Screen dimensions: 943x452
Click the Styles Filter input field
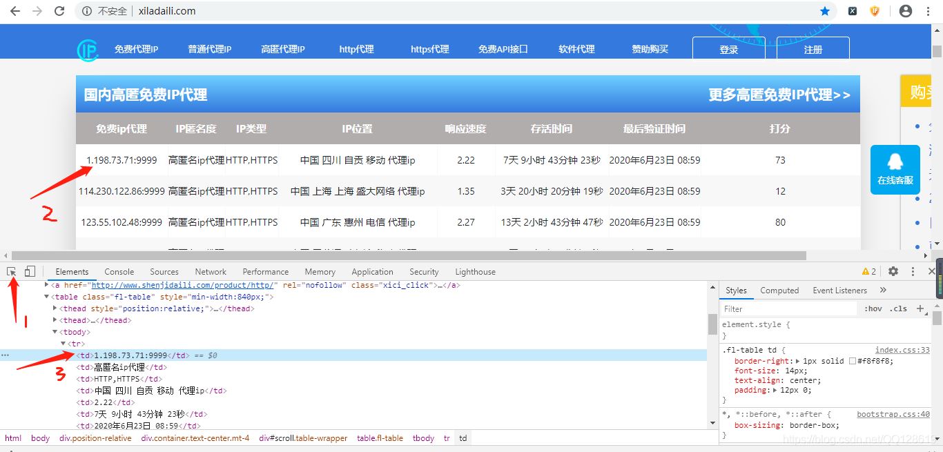pyautogui.click(x=787, y=308)
